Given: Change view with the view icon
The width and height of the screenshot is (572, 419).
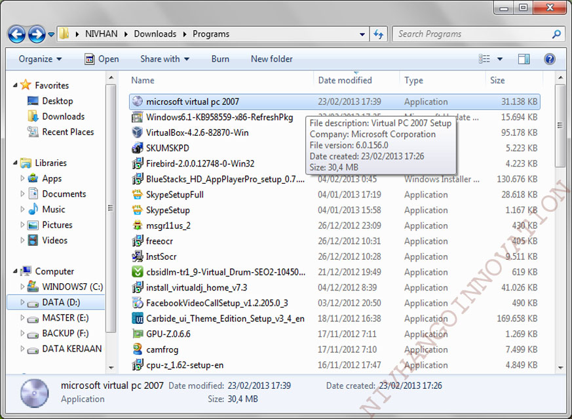Looking at the screenshot, I should pos(484,59).
